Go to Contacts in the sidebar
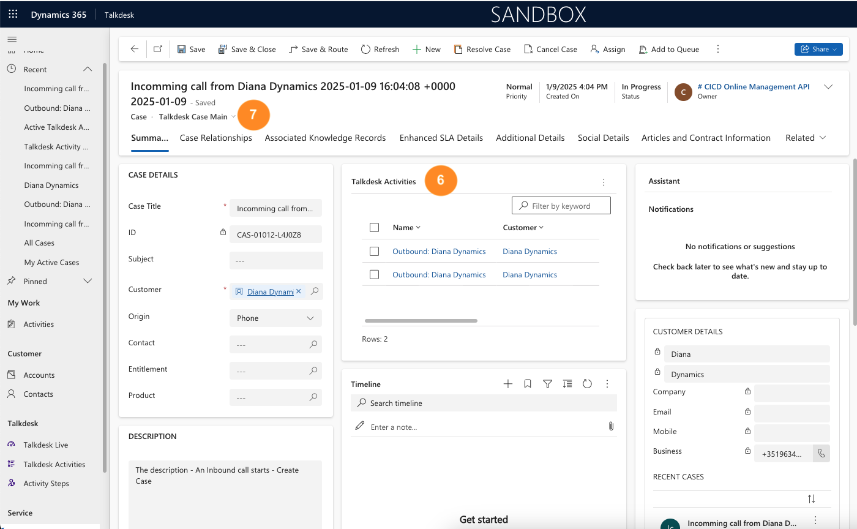This screenshot has width=857, height=529. (38, 394)
